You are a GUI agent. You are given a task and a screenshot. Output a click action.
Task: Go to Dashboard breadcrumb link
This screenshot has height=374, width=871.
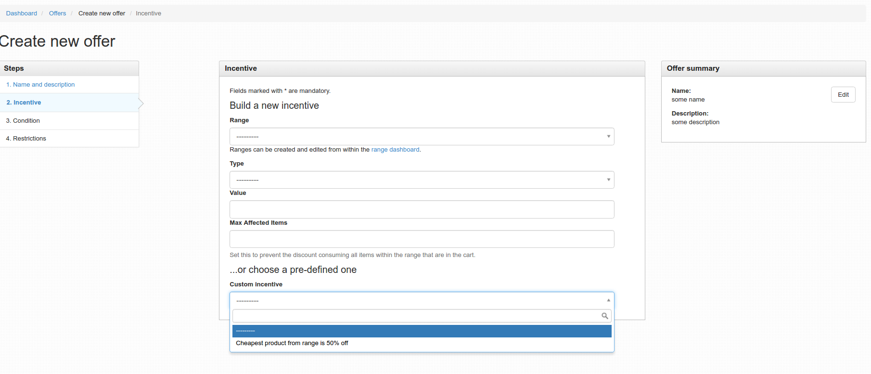[22, 13]
